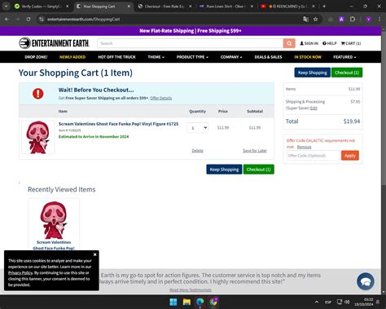
Task: Click the browser forward arrow
Action: (18, 19)
